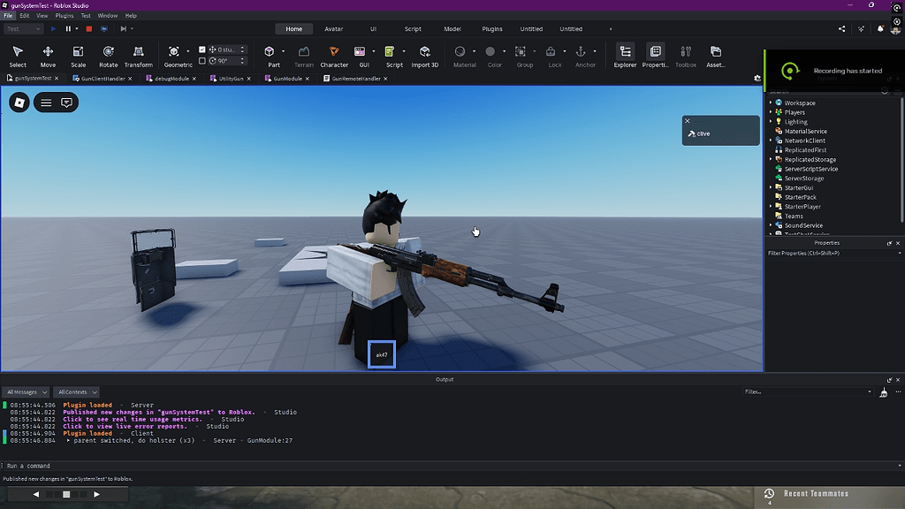Enable the rotate snapping checkbox

pyautogui.click(x=202, y=61)
